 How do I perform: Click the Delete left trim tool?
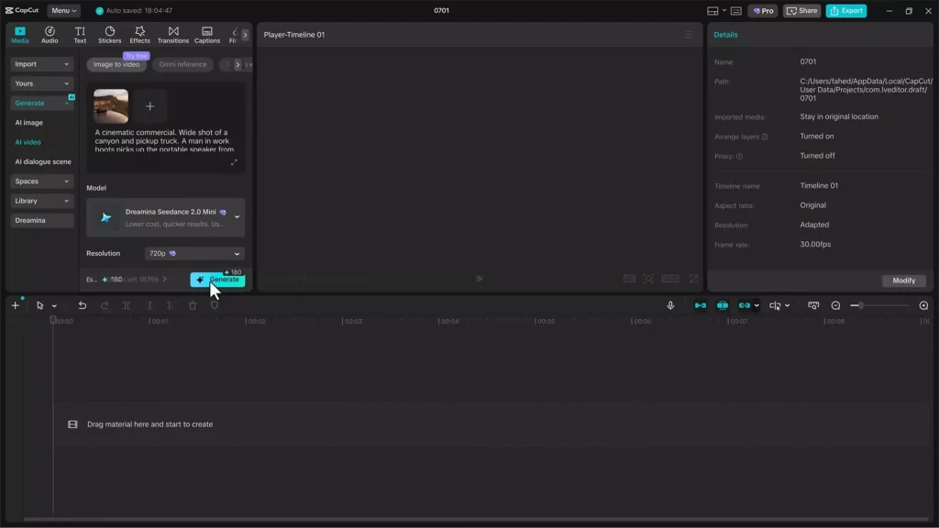pos(149,306)
